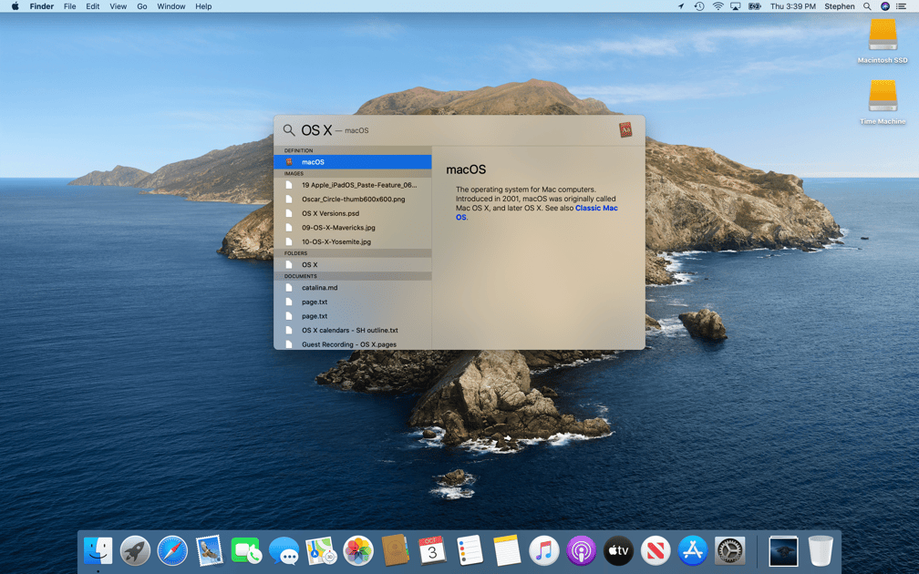Image resolution: width=919 pixels, height=574 pixels.
Task: Click Spotlight magnifier in menu bar
Action: coord(867,6)
